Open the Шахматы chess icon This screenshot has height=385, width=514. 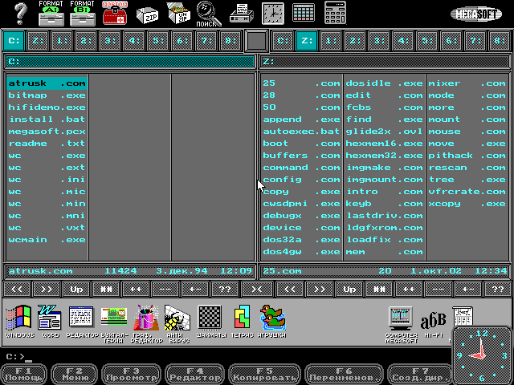[x=210, y=322]
